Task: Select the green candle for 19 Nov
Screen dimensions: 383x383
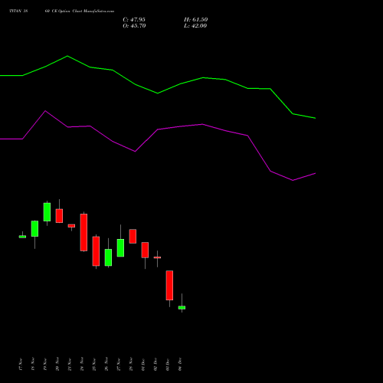Action: (x=47, y=212)
